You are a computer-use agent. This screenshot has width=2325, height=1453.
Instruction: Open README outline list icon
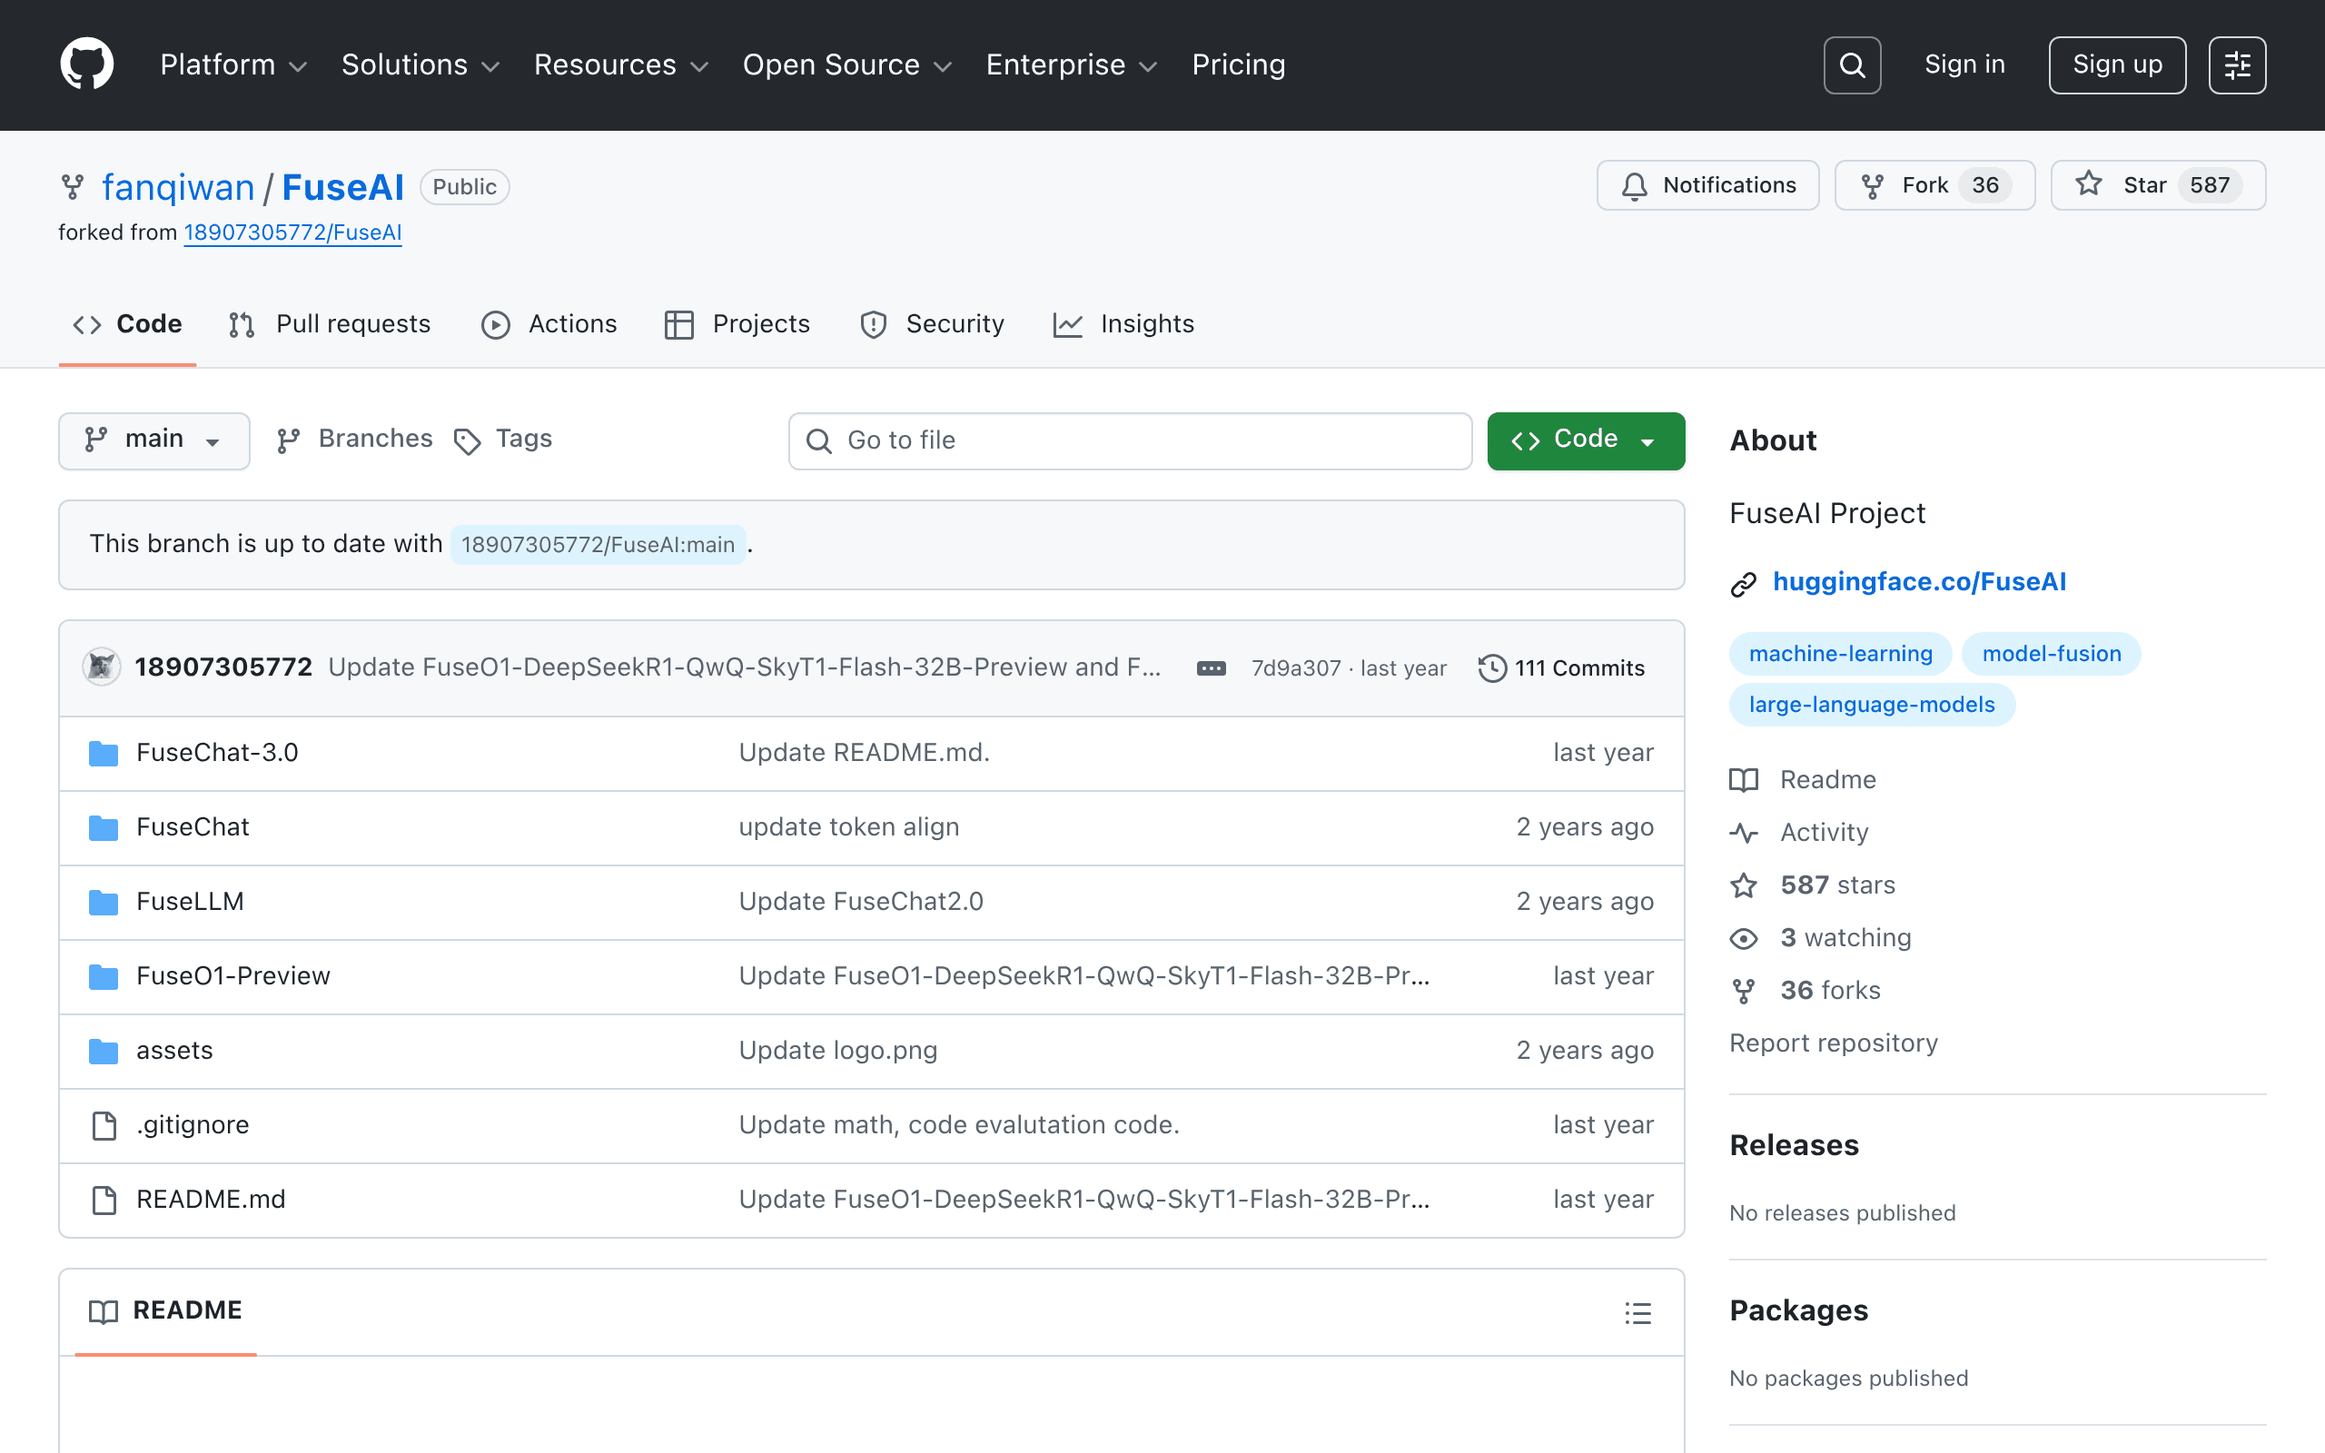pyautogui.click(x=1638, y=1313)
